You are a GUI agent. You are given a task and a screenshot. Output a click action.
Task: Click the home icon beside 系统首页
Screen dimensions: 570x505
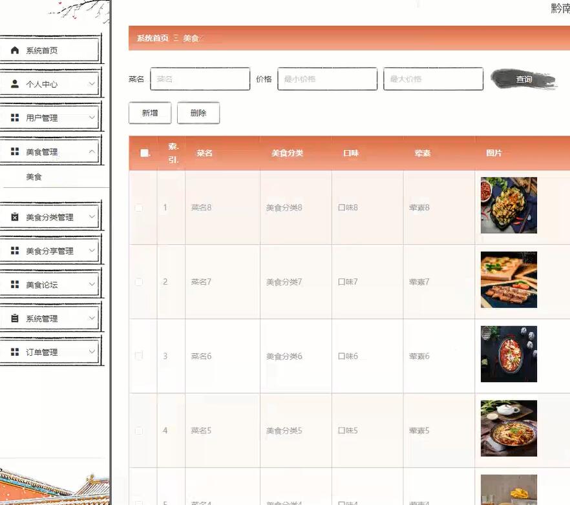(15, 50)
